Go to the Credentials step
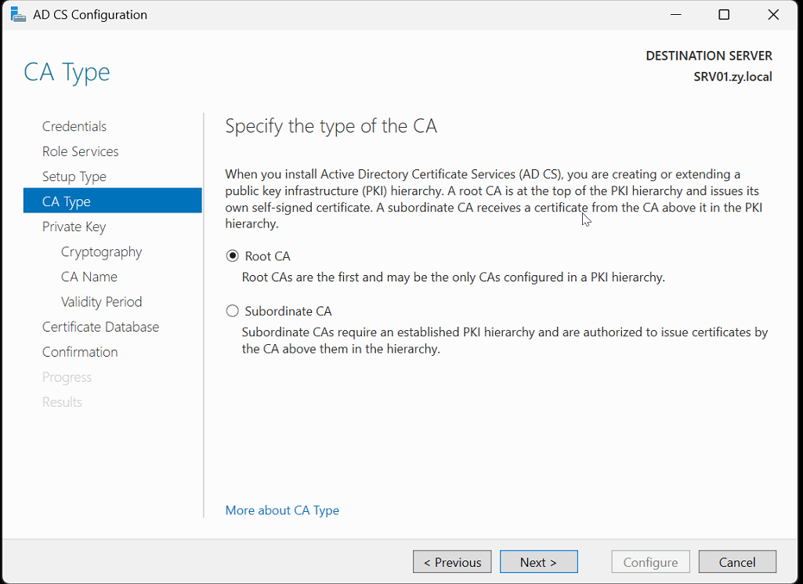The height and width of the screenshot is (584, 803). (x=74, y=126)
